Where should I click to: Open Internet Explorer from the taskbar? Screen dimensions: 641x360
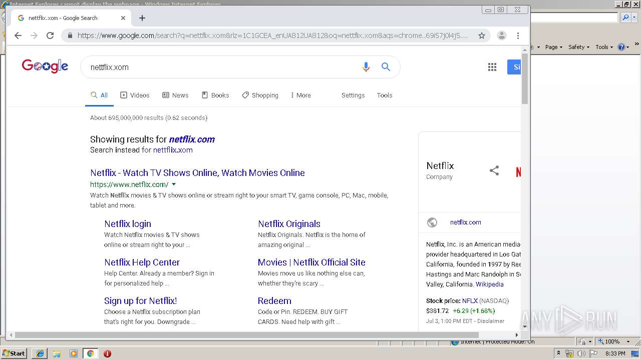coord(40,353)
